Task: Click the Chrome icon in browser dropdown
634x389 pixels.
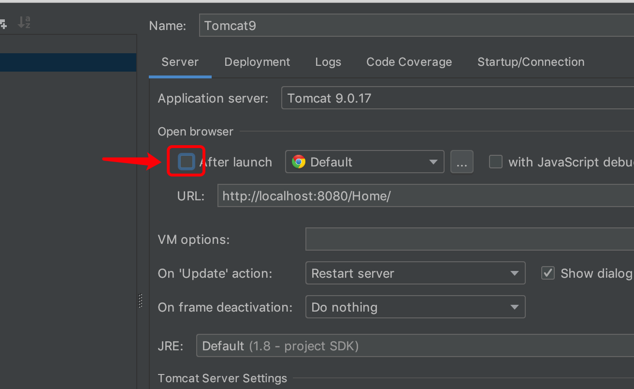Action: click(299, 162)
